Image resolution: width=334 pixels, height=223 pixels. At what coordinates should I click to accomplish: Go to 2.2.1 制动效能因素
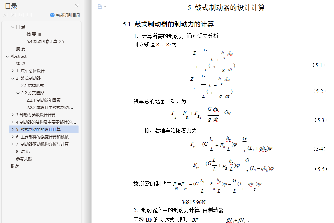[x=44, y=100]
